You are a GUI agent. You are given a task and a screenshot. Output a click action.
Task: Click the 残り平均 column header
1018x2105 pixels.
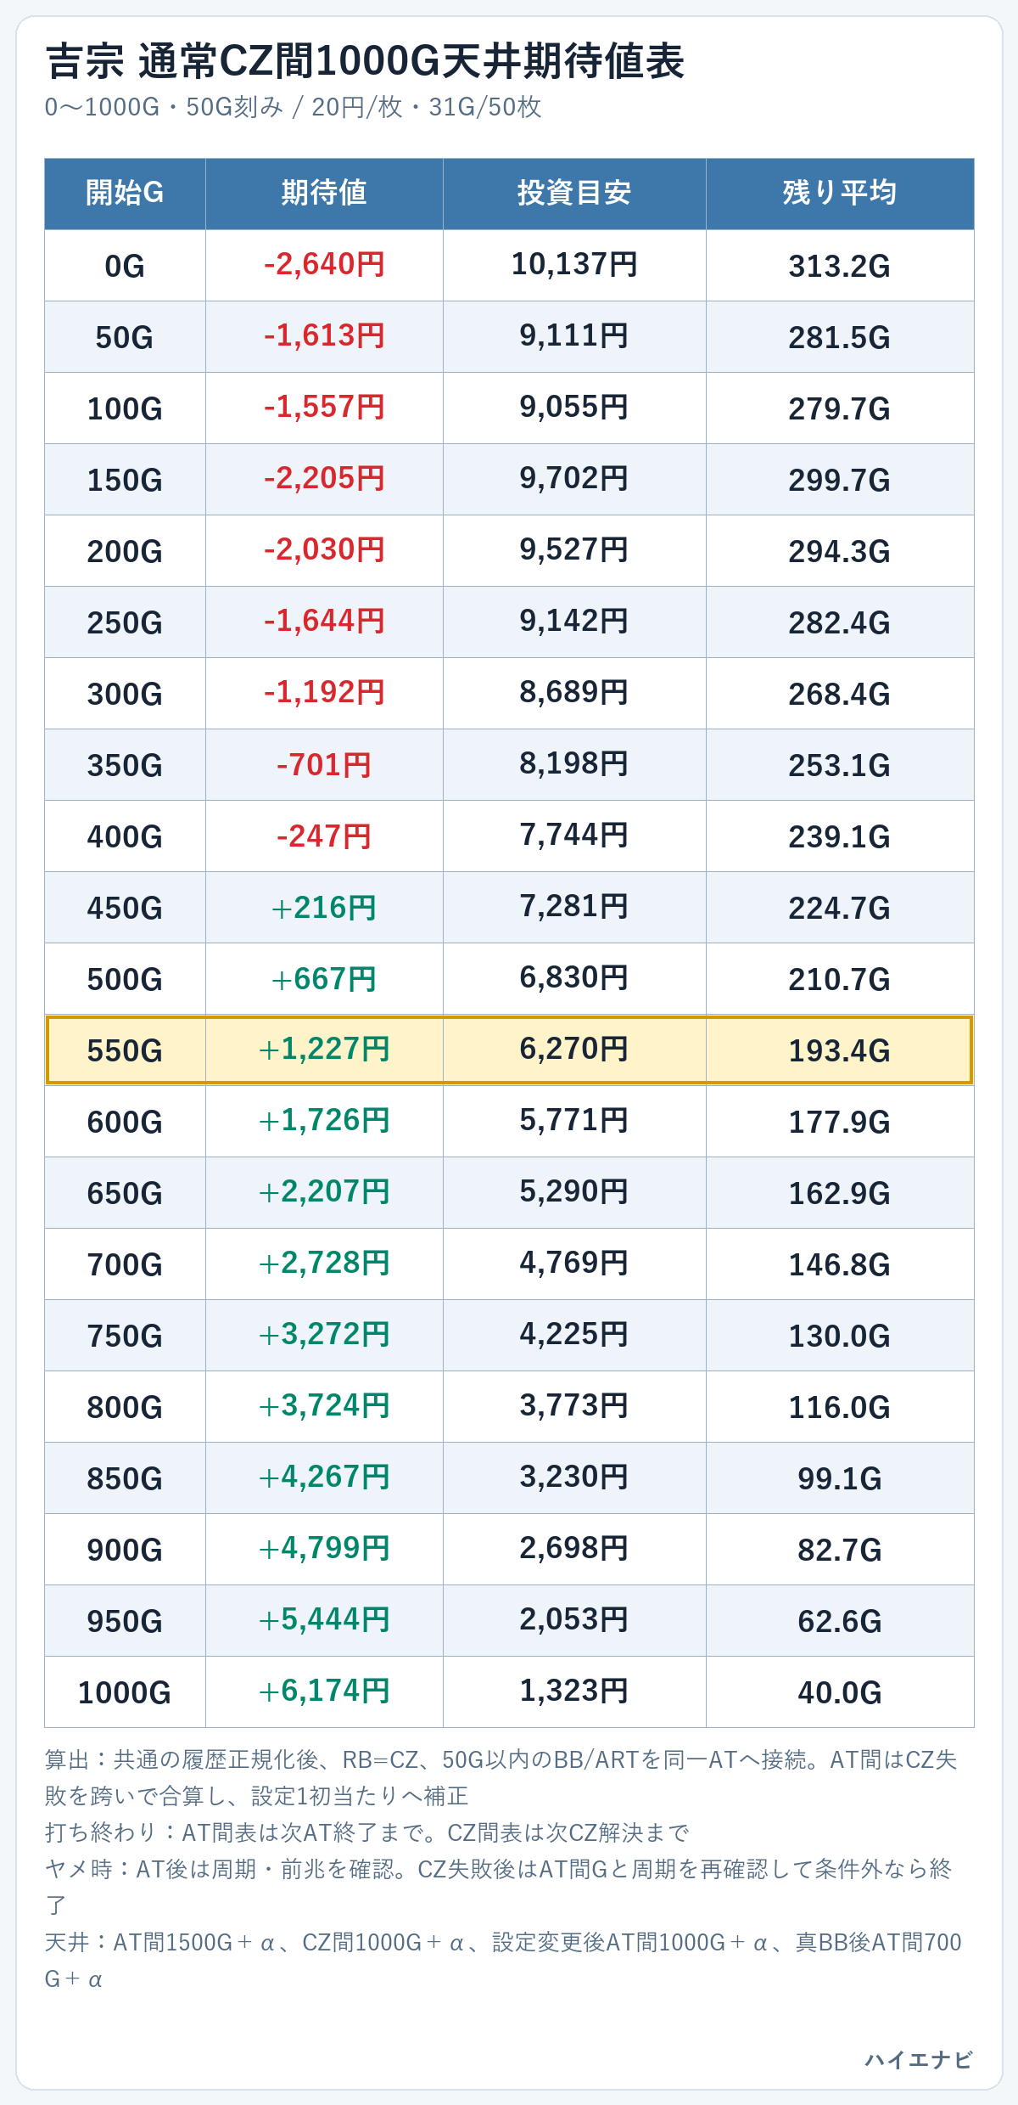(x=840, y=194)
